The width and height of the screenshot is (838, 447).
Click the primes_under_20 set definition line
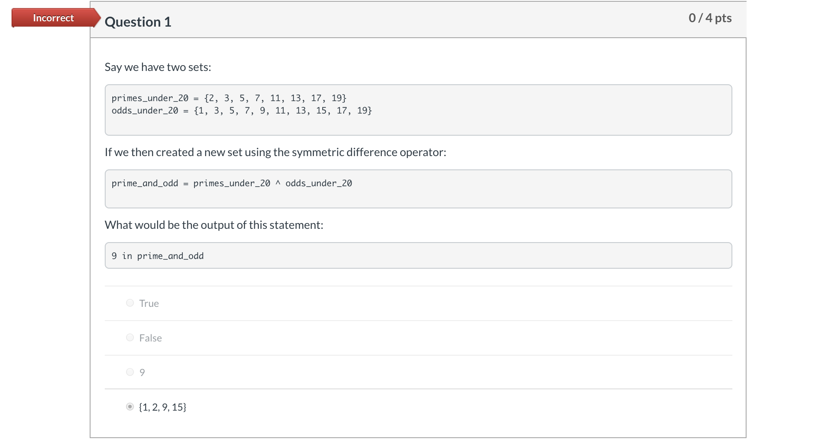229,98
